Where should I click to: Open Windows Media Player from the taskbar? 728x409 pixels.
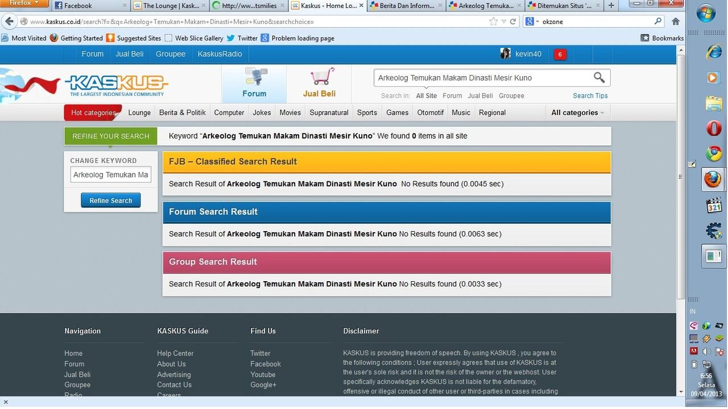(713, 77)
